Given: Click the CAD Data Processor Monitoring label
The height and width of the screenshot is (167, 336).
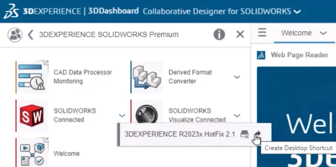Looking at the screenshot, I should click(x=83, y=77).
